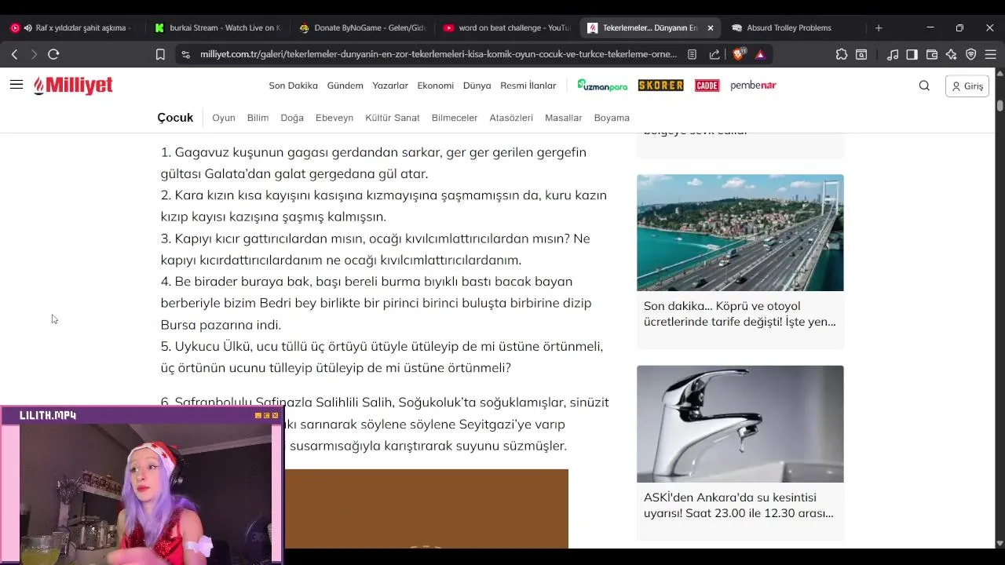Open the Bilmeceler subcategory
The image size is (1005, 565).
455,118
